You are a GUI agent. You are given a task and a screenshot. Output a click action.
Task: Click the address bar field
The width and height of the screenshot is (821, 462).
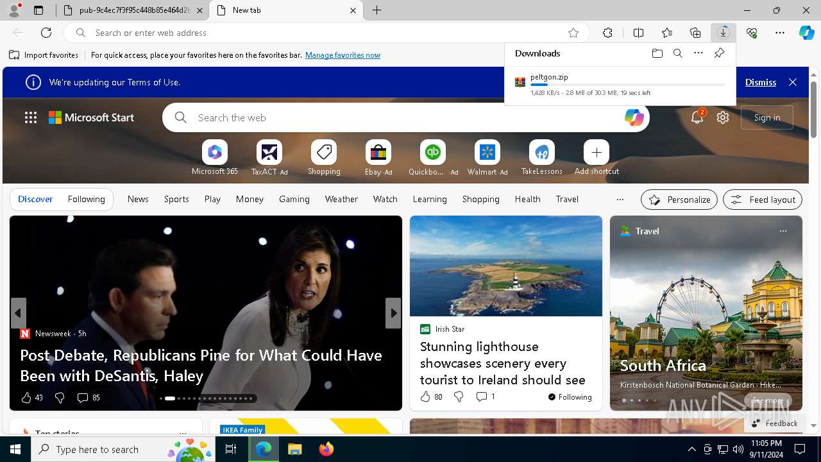[327, 33]
